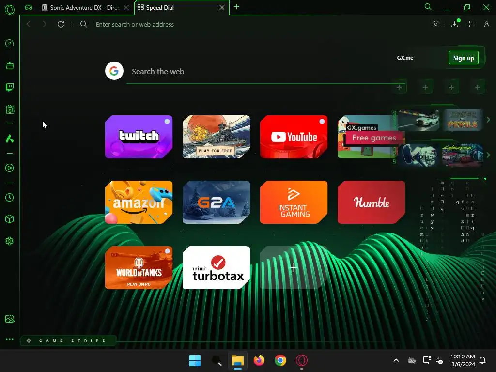This screenshot has width=496, height=372.
Task: Go forward with the forward arrow
Action: pos(44,24)
